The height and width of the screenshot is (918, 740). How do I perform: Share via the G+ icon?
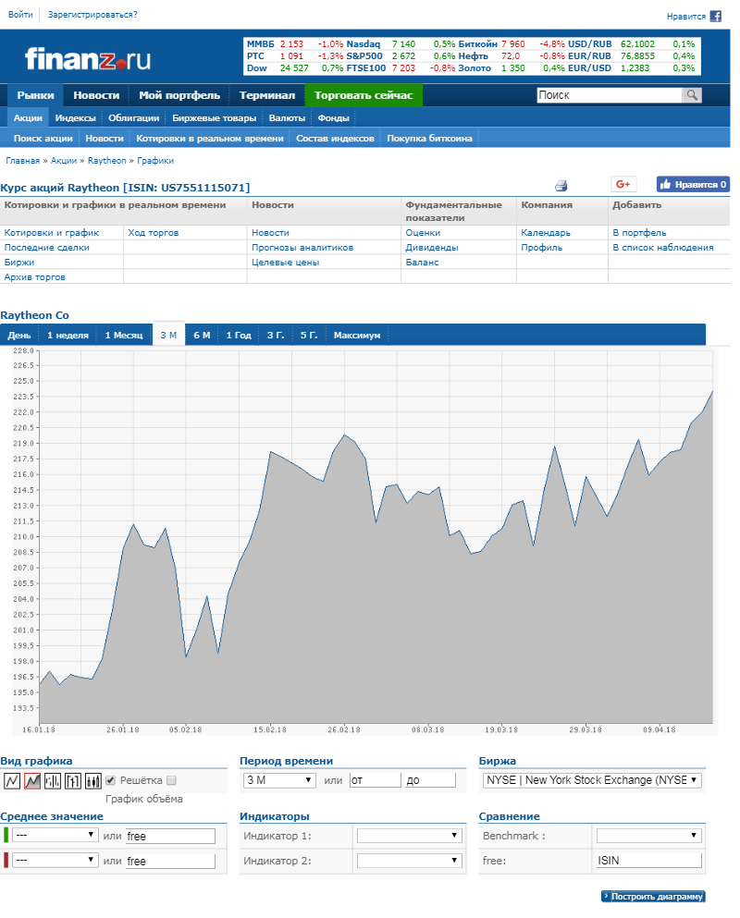[623, 184]
